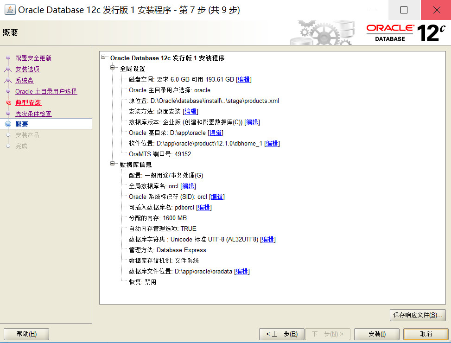Collapse the Oracle Database 12c root tree node
Image resolution: width=451 pixels, height=343 pixels.
point(103,57)
